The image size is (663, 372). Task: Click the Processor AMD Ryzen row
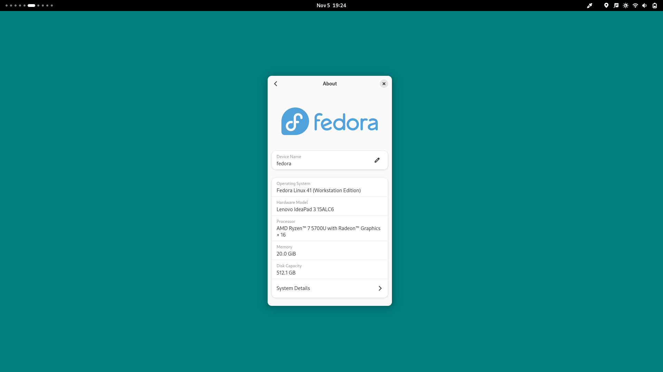point(329,228)
